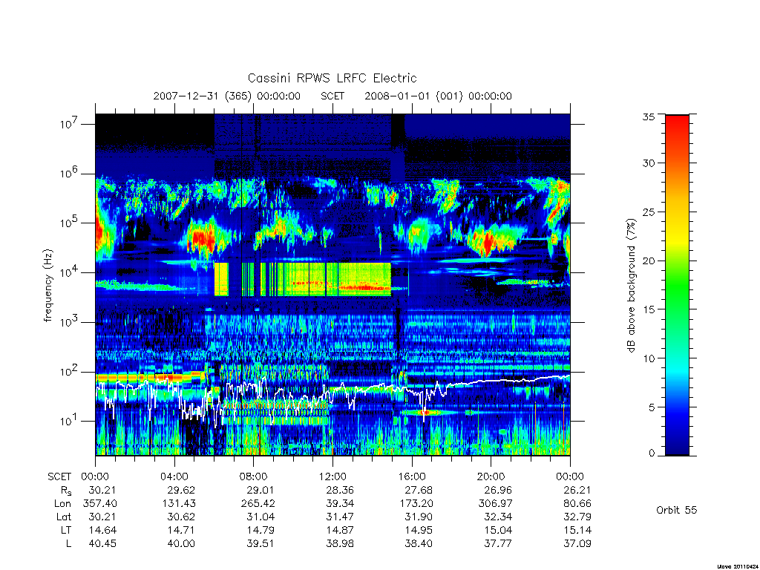Click the 20:00 SCET time tick label
Viewport: 760px width, 570px height.
(x=491, y=476)
